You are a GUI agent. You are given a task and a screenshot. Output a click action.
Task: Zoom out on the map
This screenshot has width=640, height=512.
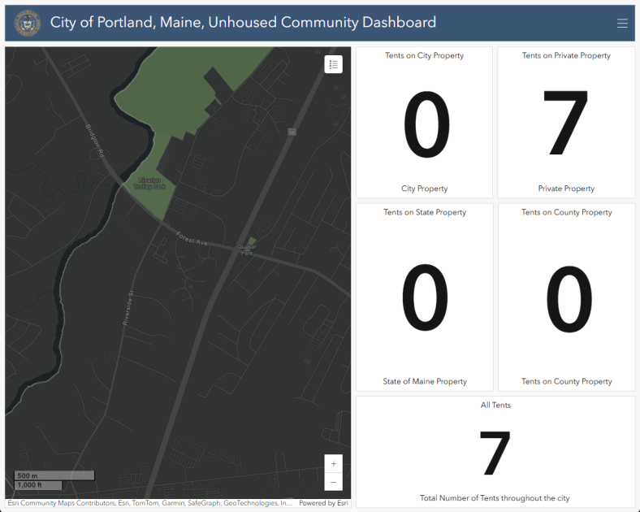click(333, 482)
